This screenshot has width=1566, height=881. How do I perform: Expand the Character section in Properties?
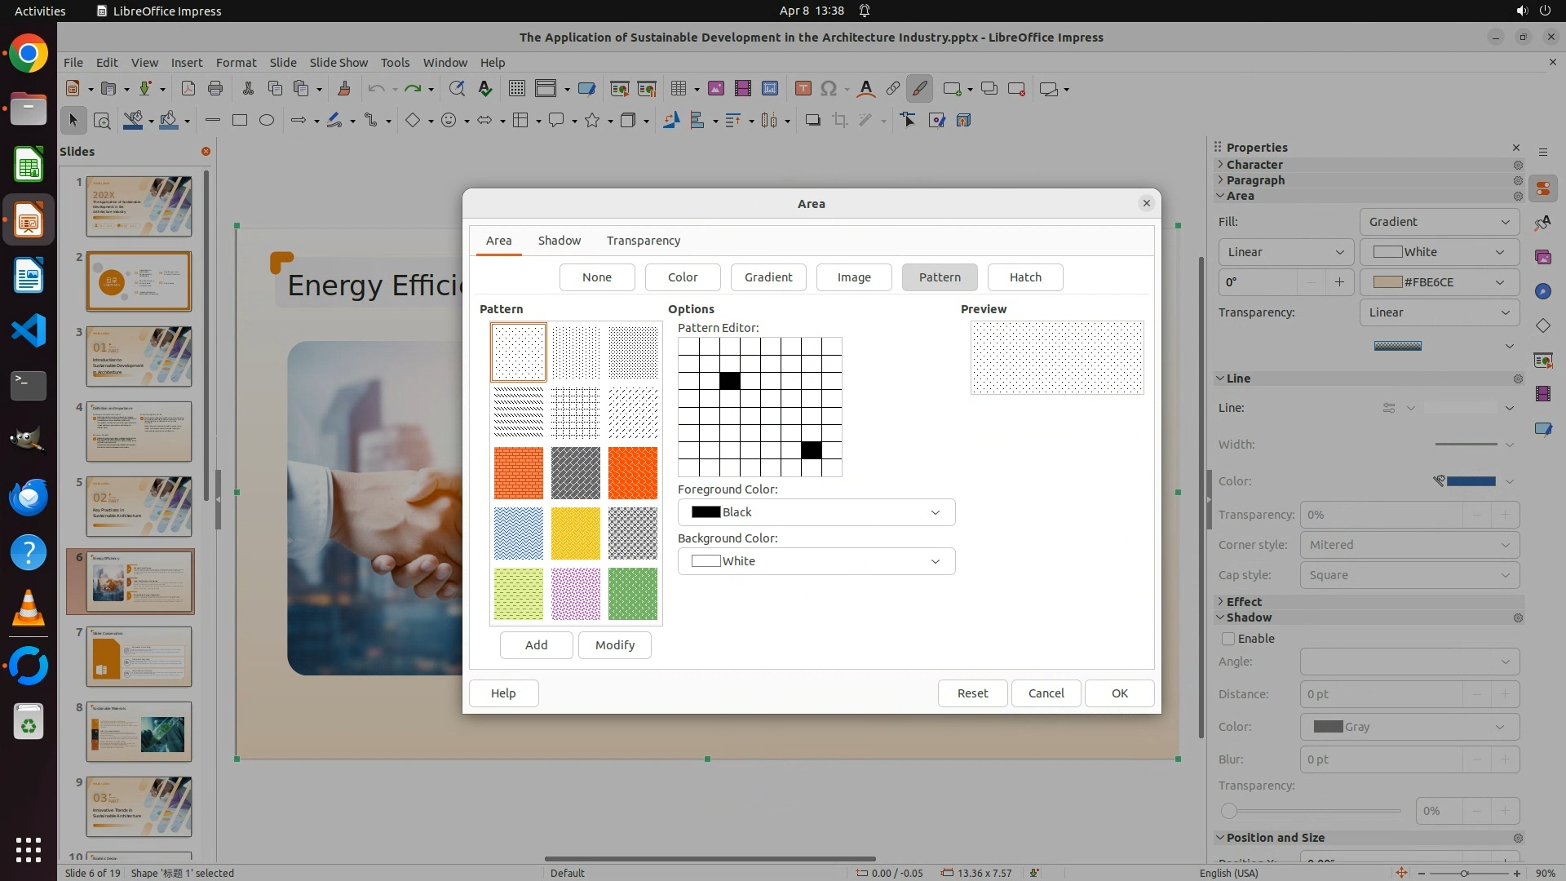(x=1254, y=165)
